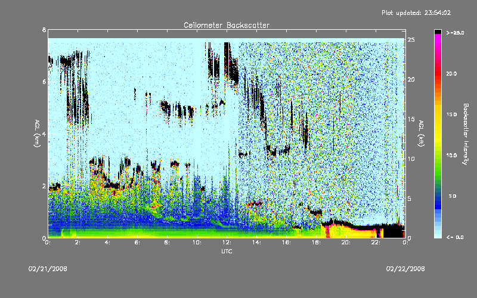Click the '14:' hour tick on x-axis

coord(256,243)
